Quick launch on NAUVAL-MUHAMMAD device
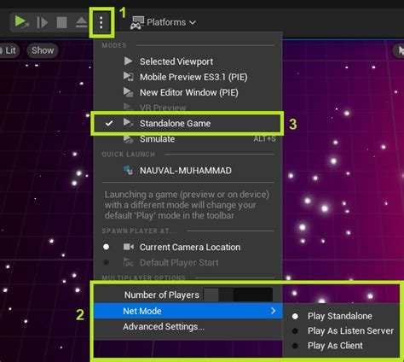Viewport: 404px width, 362px height. point(188,171)
